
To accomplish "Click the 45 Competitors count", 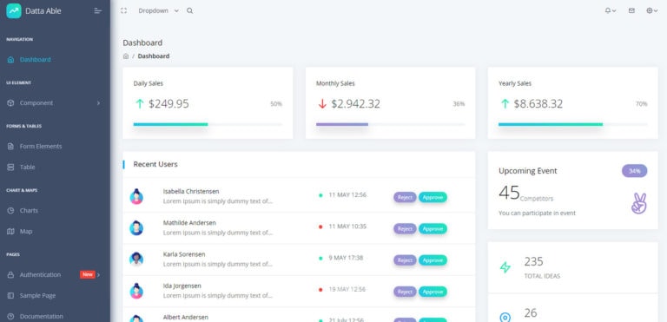I will point(509,193).
